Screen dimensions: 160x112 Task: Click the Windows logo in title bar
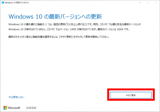3,3
